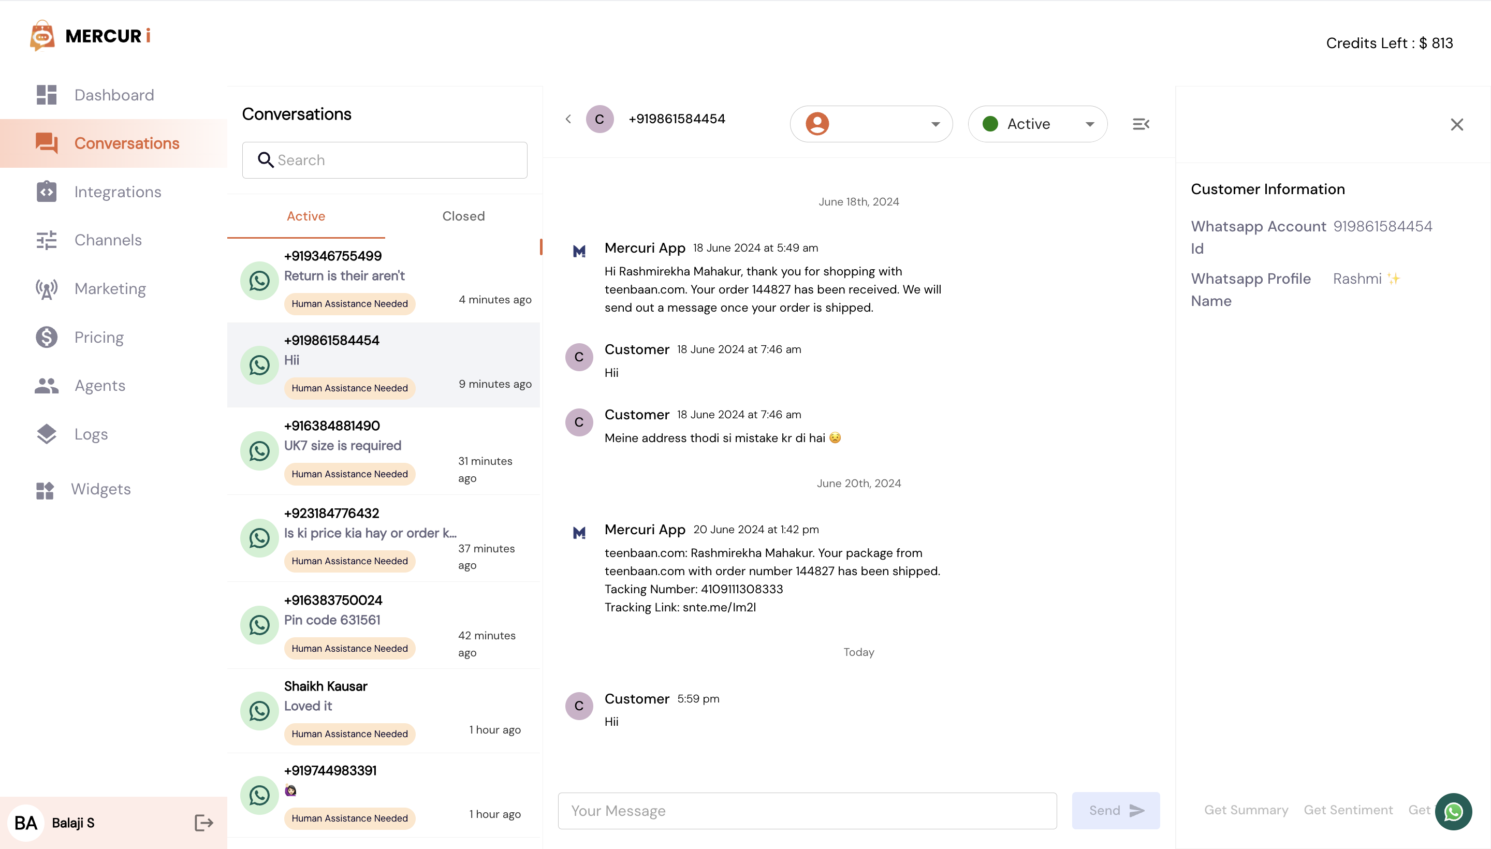Open Logs via the layers icon

46,434
